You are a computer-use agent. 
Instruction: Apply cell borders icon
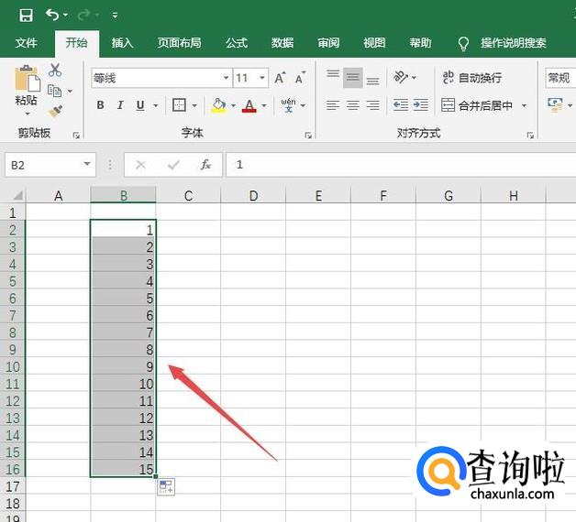179,105
